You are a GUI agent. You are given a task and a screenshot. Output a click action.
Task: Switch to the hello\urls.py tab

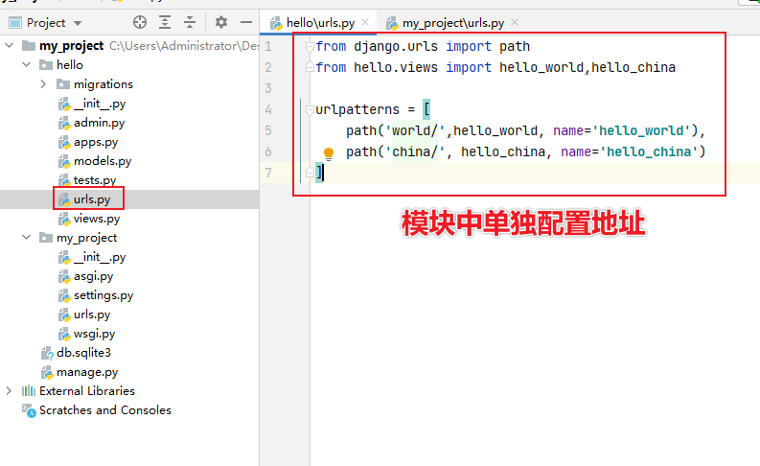(320, 23)
